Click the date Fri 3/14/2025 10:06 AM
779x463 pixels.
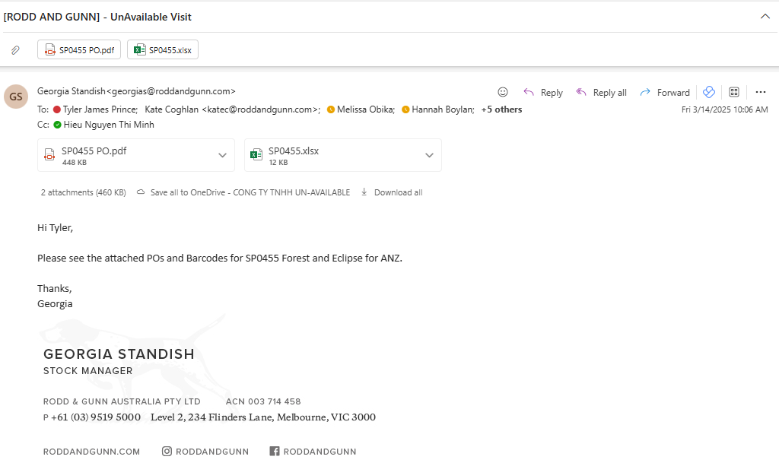pos(724,109)
